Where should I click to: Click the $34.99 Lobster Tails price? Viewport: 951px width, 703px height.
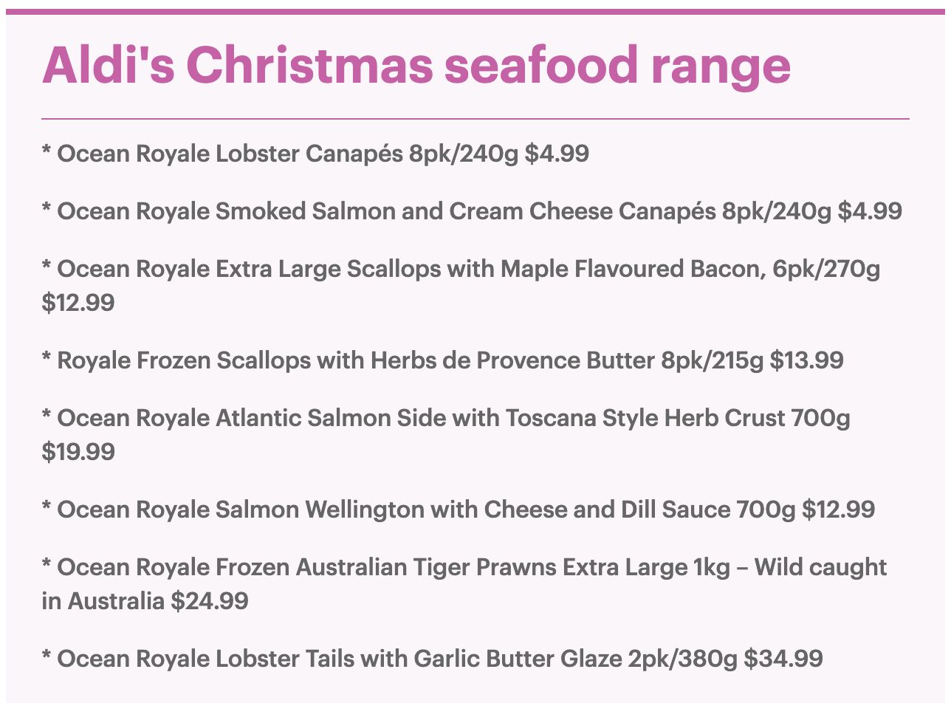click(783, 658)
